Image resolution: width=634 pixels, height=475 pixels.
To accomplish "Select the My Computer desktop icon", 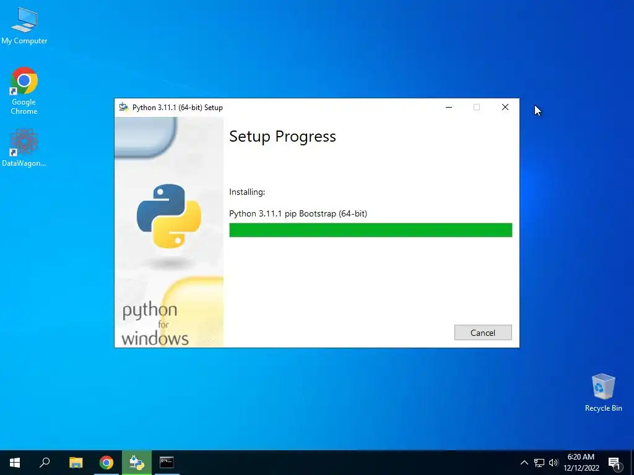I will (24, 26).
